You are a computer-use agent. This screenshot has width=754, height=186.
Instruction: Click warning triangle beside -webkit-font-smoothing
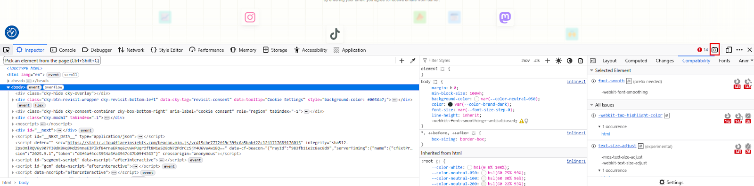(x=521, y=121)
